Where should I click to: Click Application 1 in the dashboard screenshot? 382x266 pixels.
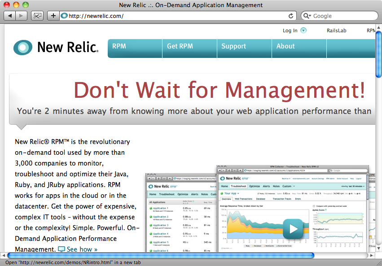[161, 208]
